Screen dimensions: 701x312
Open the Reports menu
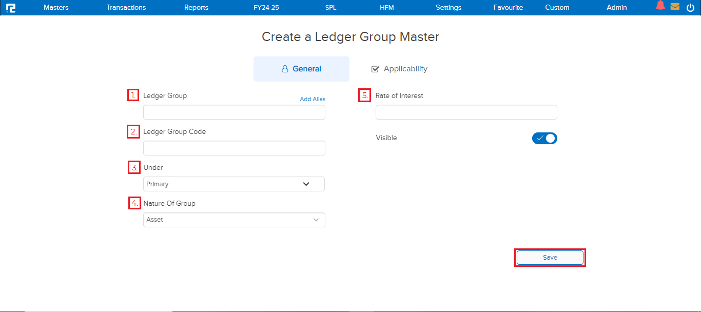point(196,7)
